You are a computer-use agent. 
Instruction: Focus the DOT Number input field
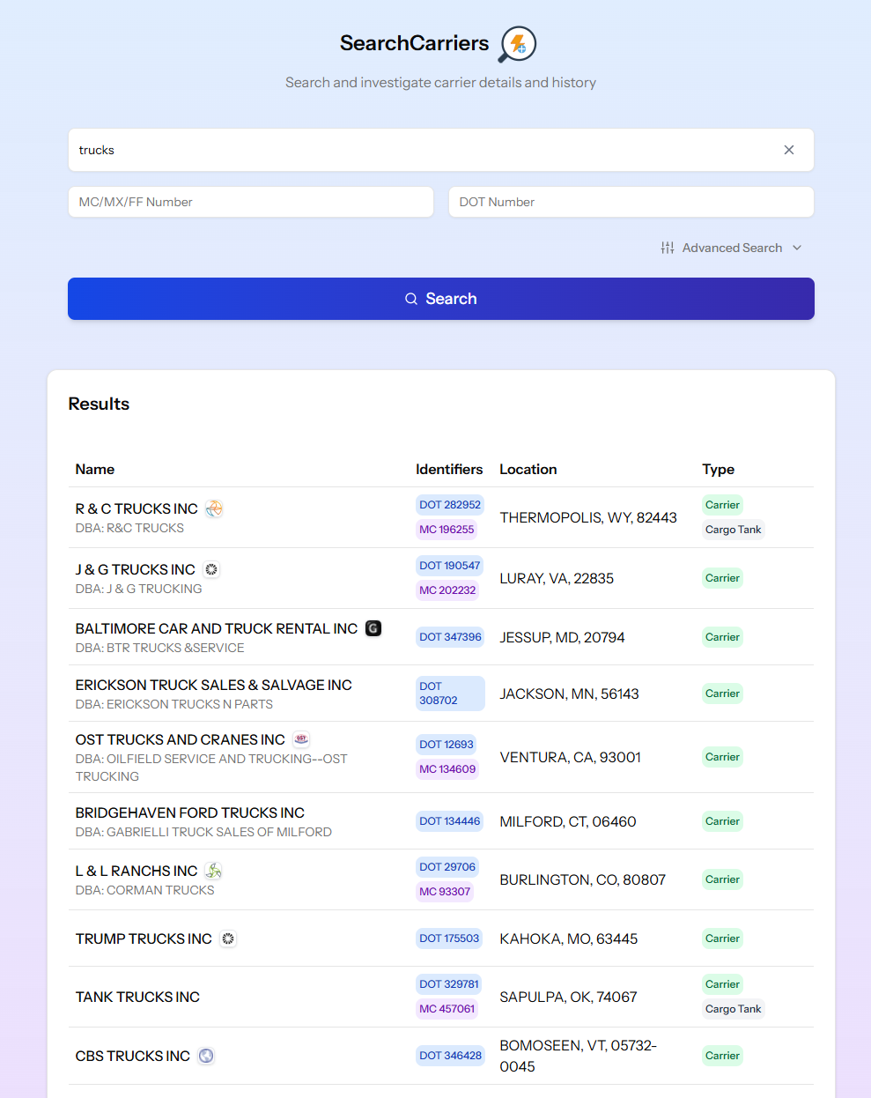(631, 202)
